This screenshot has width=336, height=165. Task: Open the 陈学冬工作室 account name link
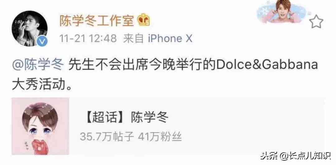point(97,21)
